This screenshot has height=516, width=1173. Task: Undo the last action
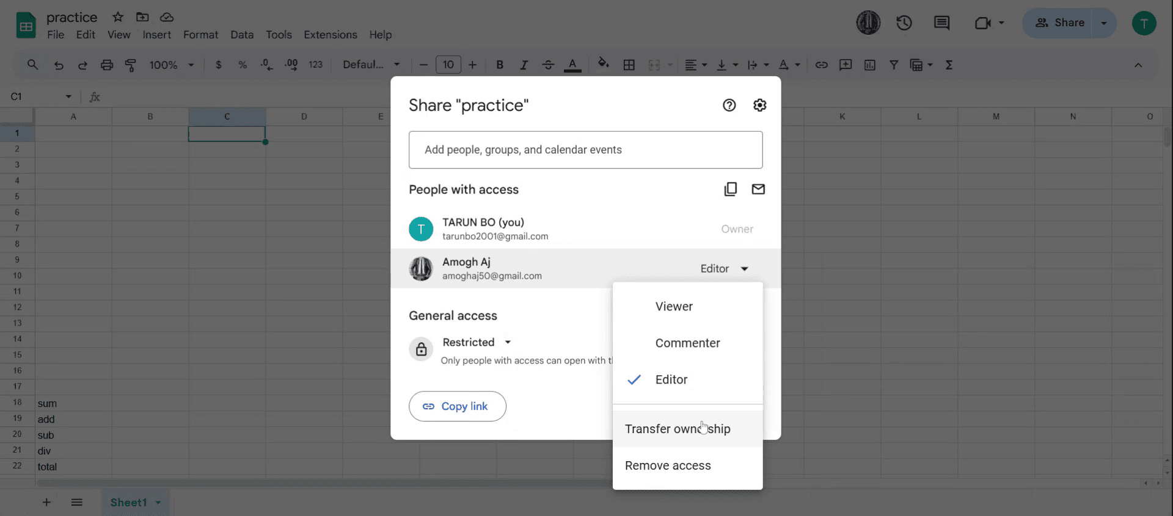(x=59, y=65)
